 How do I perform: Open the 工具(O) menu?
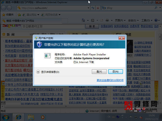click(x=147, y=20)
